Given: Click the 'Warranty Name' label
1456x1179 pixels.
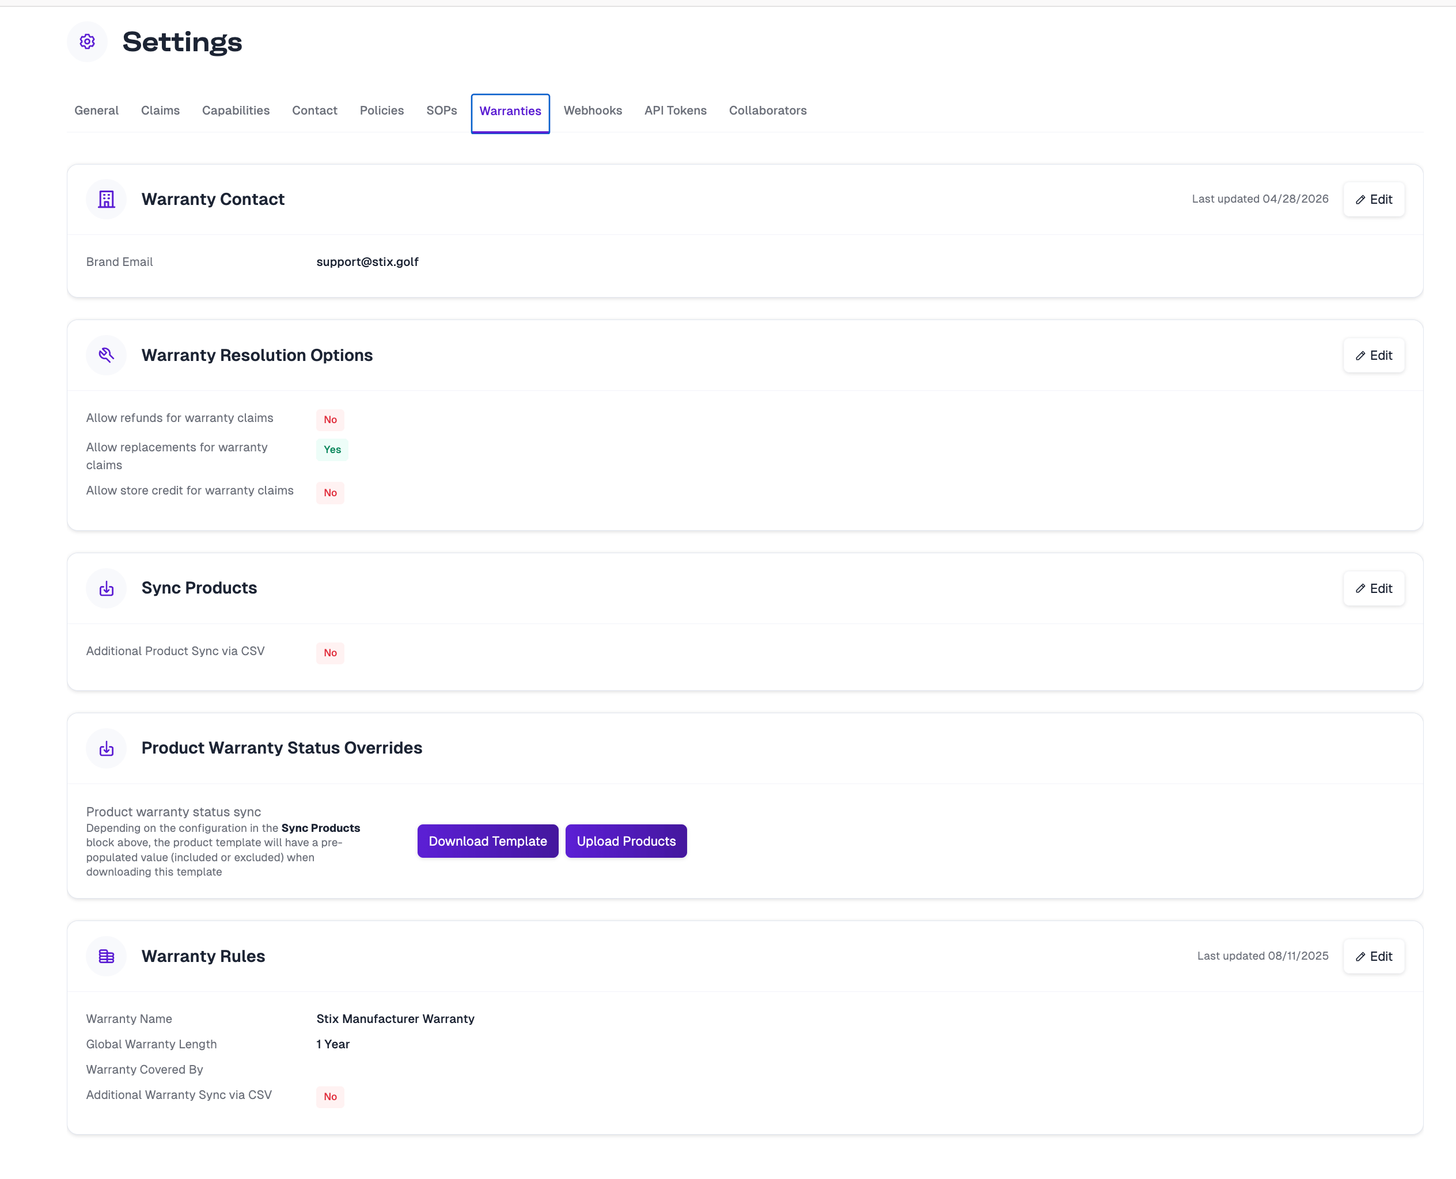Looking at the screenshot, I should coord(129,1020).
